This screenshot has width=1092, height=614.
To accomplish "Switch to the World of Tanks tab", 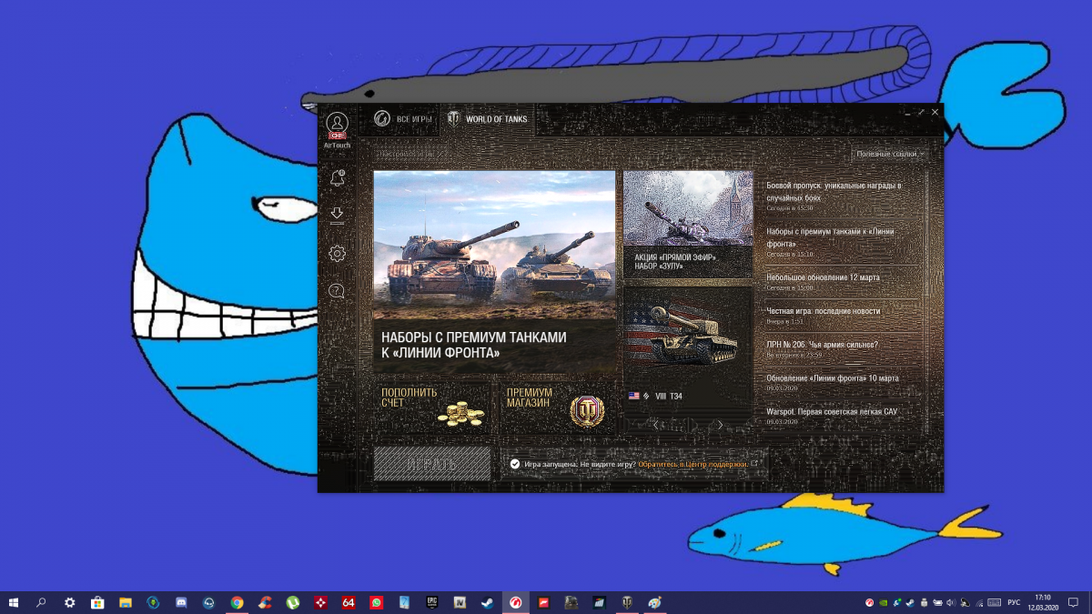I will (x=488, y=119).
